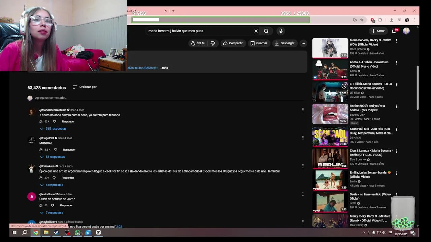Focus the Agrega un comentario field
Image resolution: width=431 pixels, height=242 pixels.
coord(169,98)
